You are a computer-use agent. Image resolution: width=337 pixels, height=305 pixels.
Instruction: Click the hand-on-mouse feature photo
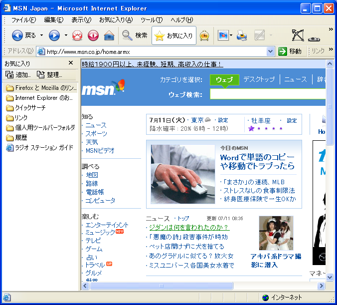pyautogui.click(x=182, y=174)
